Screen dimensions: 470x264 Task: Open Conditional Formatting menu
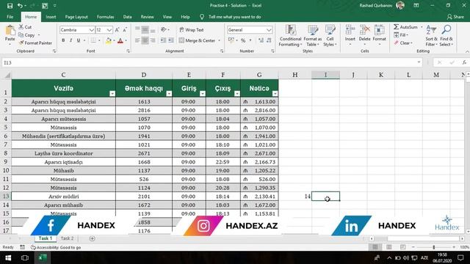pos(290,36)
